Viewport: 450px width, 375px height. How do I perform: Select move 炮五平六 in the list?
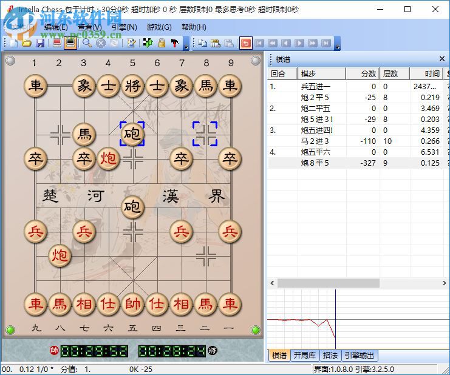316,152
